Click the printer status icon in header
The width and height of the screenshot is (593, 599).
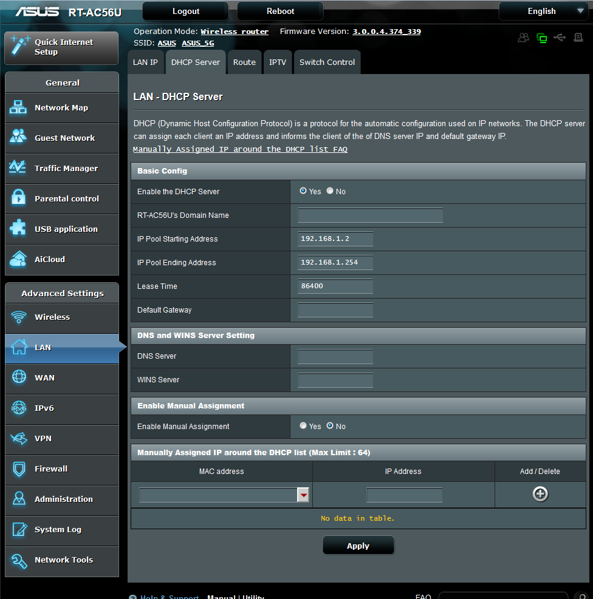pos(578,38)
